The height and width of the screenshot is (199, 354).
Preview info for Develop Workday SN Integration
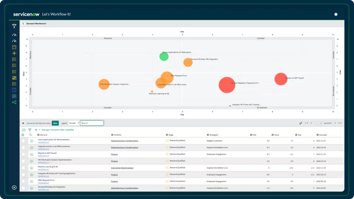coord(32,188)
